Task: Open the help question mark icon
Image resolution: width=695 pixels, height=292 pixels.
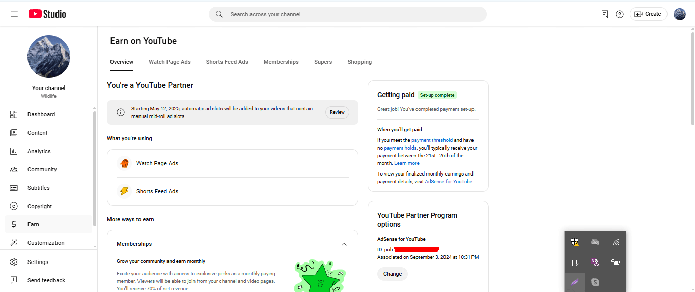Action: (x=620, y=14)
